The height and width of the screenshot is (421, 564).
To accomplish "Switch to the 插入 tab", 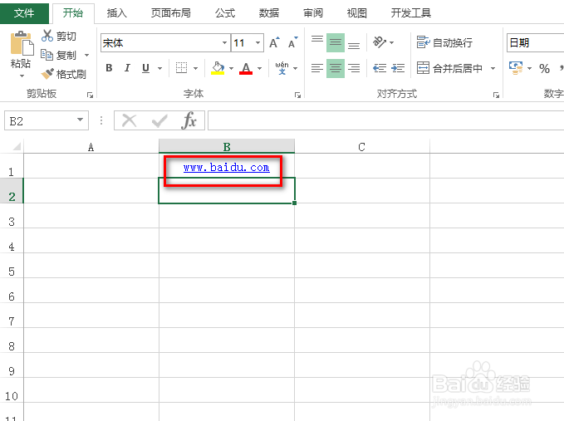I will coord(117,13).
